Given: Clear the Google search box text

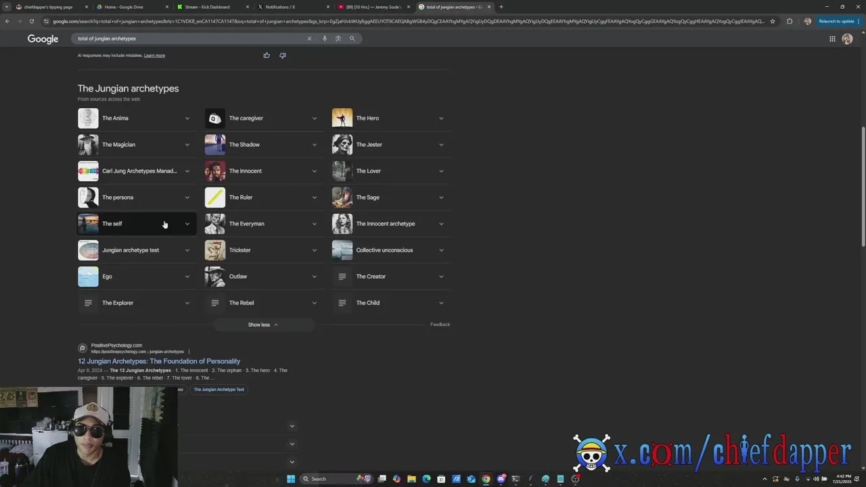Looking at the screenshot, I should click(309, 39).
